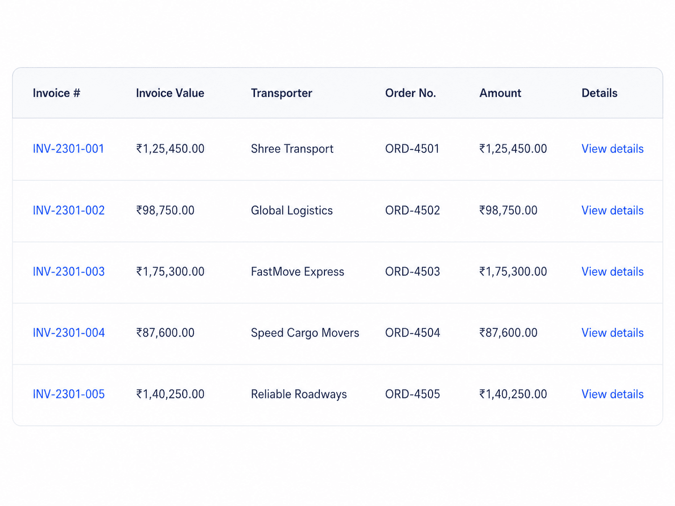
Task: Open invoice INV-2301-002 link
Action: click(x=69, y=211)
